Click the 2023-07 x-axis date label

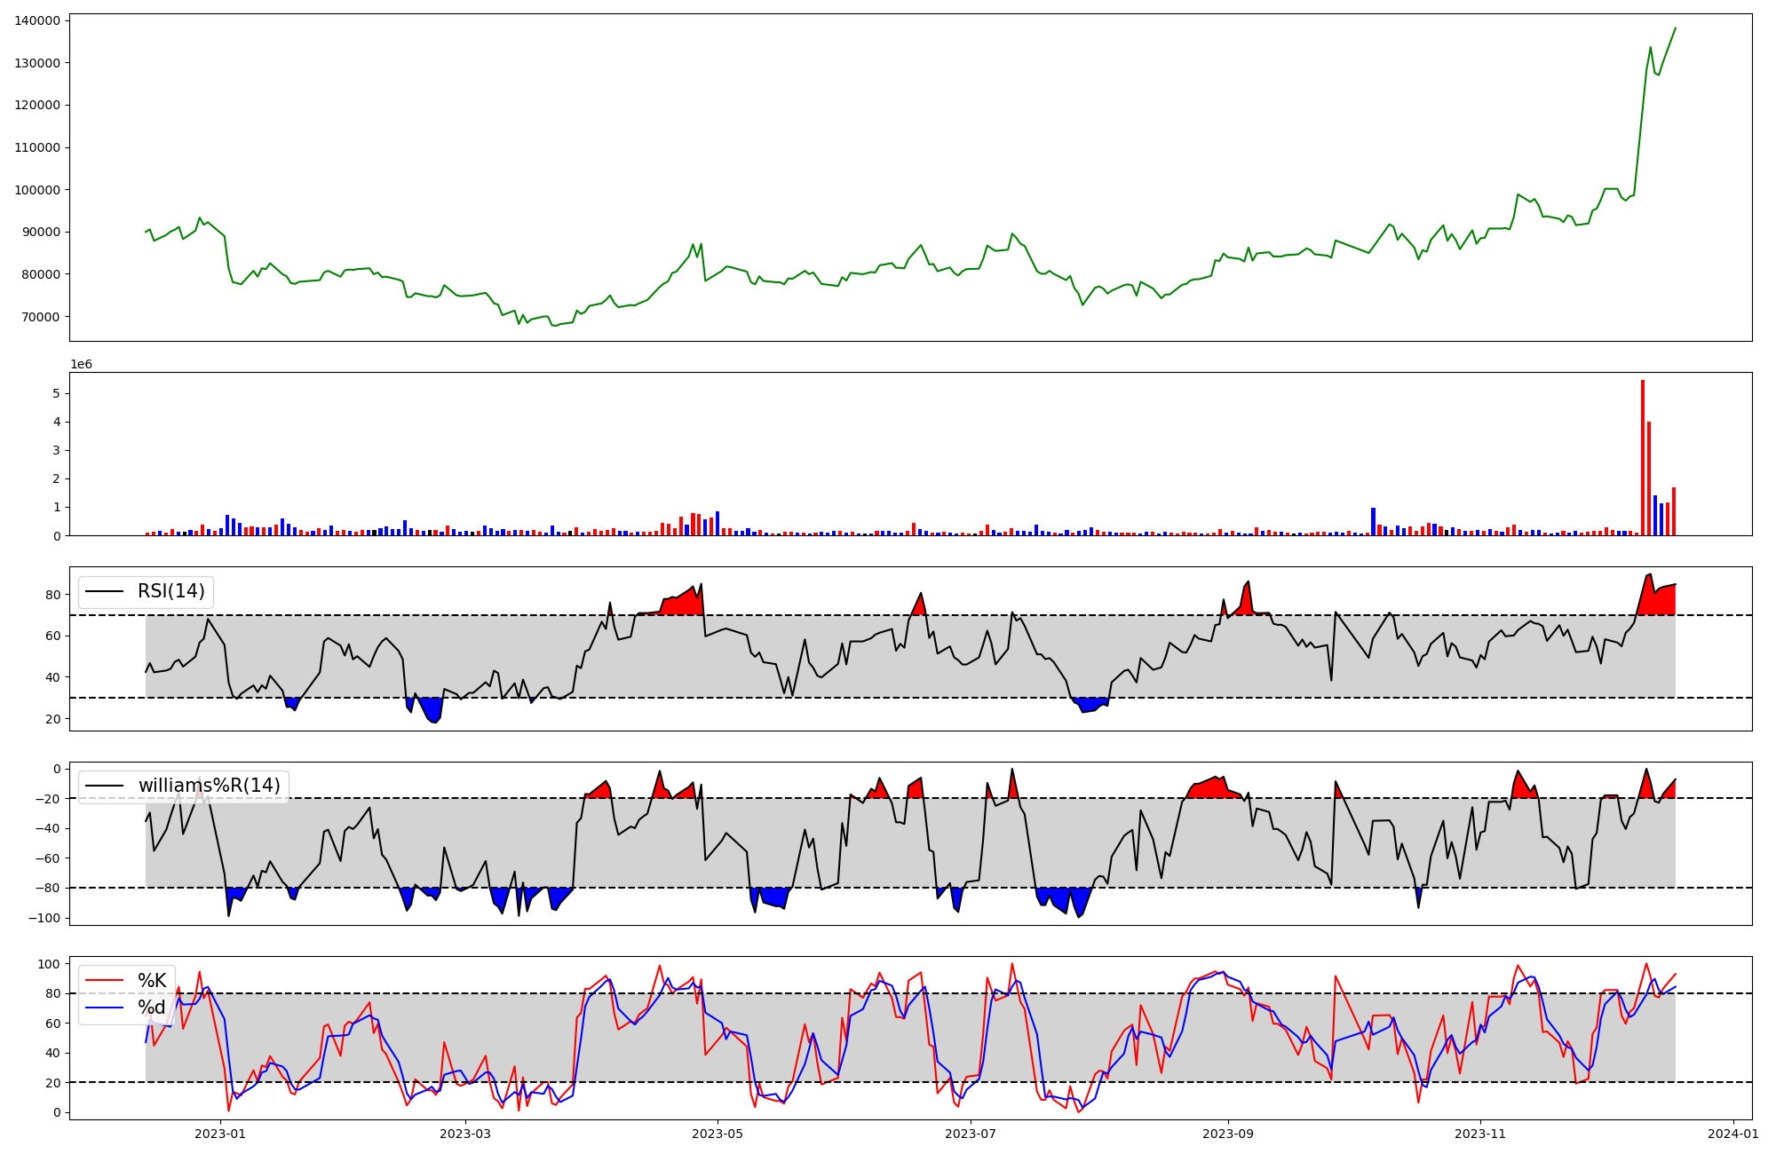coord(971,1134)
